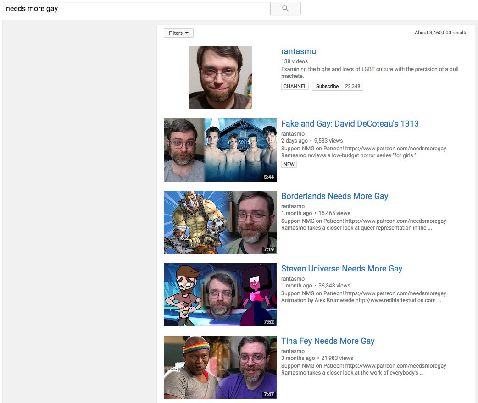Click rantasmo uploader under Tina Fey video
The height and width of the screenshot is (403, 478).
(293, 351)
